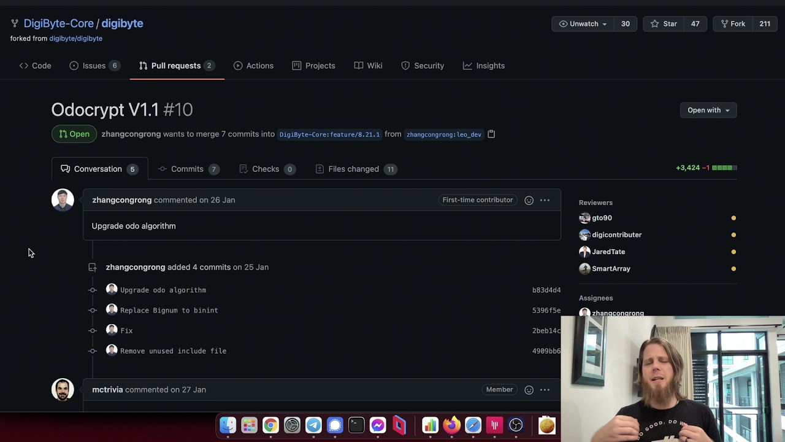This screenshot has height=442, width=785.
Task: Switch to the Commits tab
Action: point(188,169)
